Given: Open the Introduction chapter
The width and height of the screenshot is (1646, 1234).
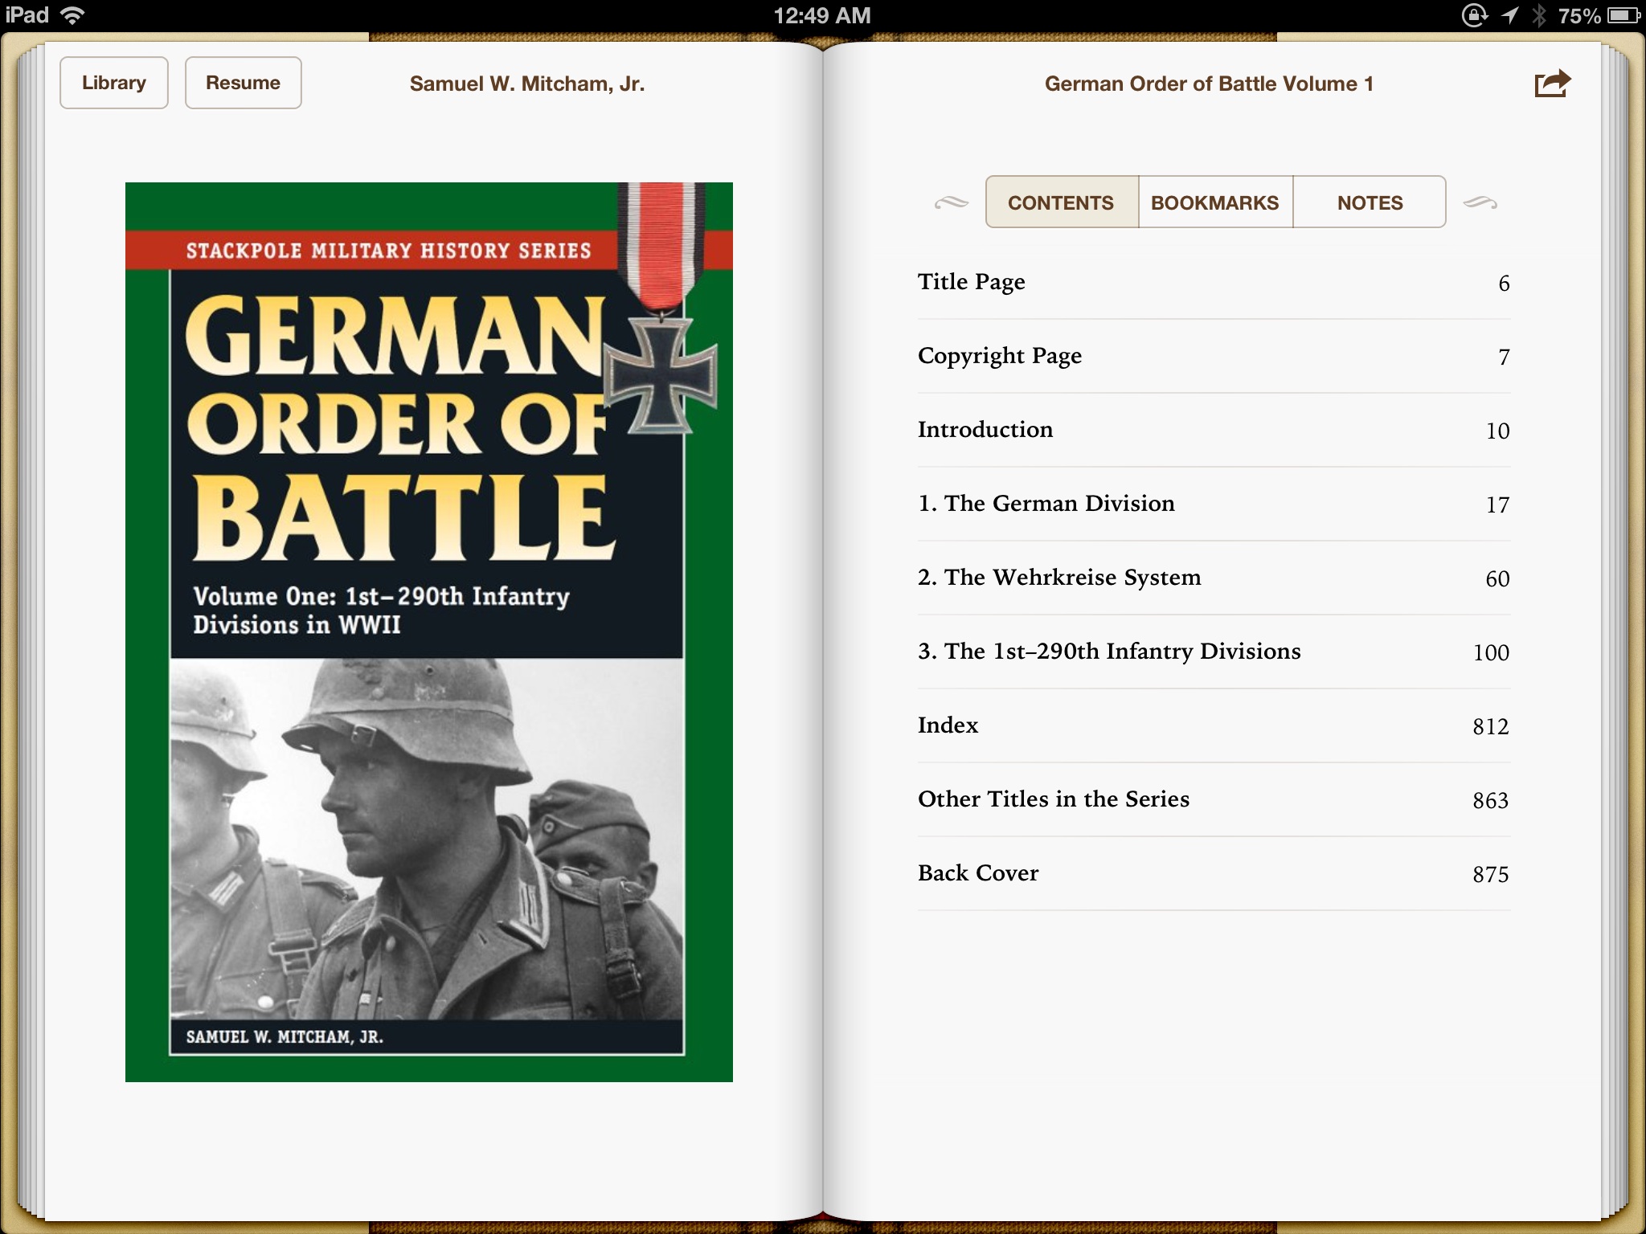Looking at the screenshot, I should point(1214,430).
